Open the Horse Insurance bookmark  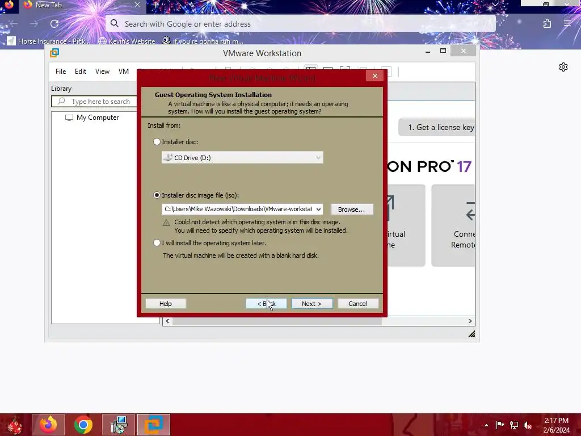click(49, 41)
